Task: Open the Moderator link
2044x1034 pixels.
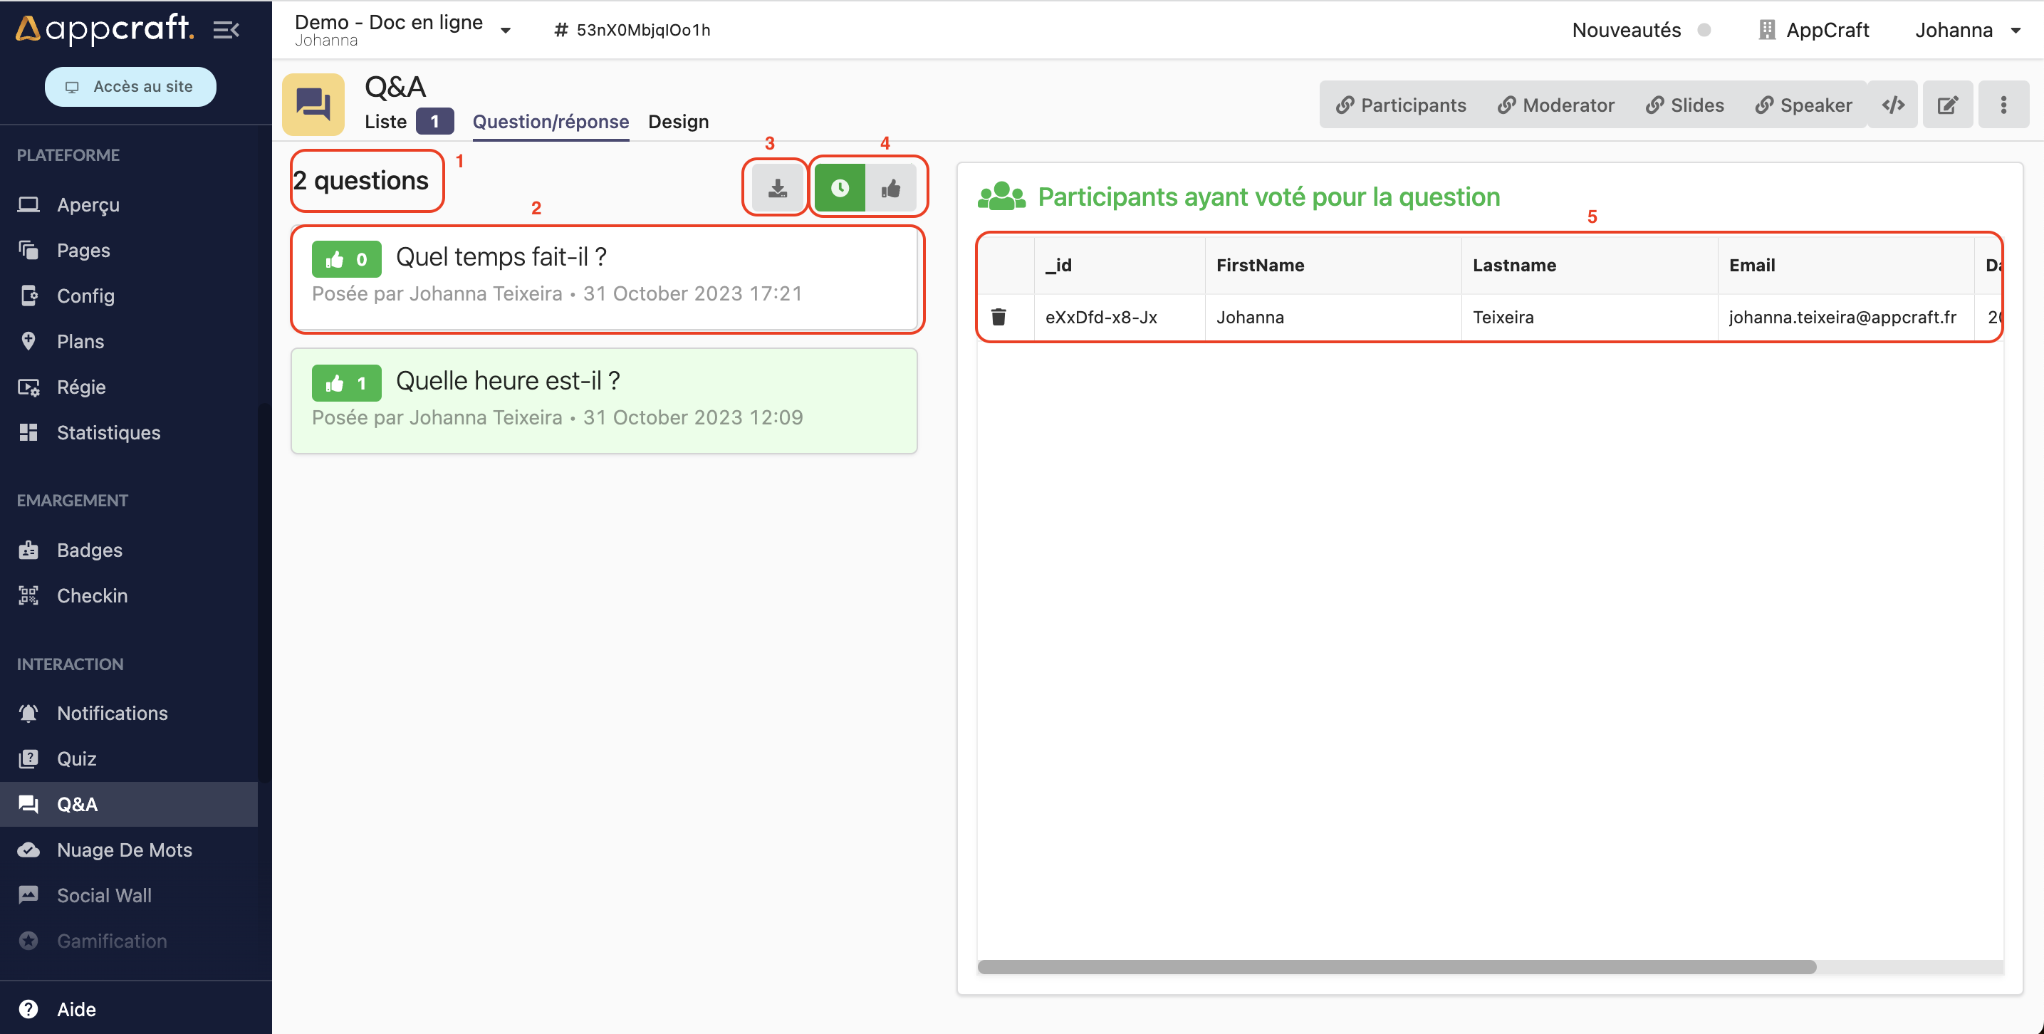Action: 1556,105
